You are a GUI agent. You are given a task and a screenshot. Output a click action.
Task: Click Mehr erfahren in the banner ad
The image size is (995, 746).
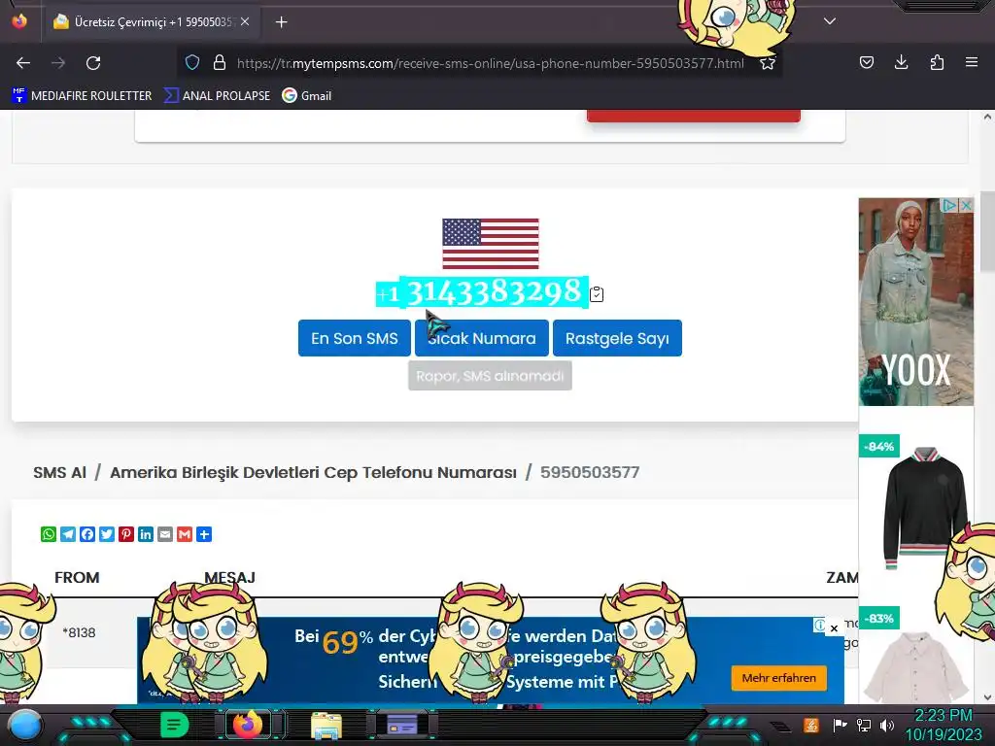[x=779, y=678]
